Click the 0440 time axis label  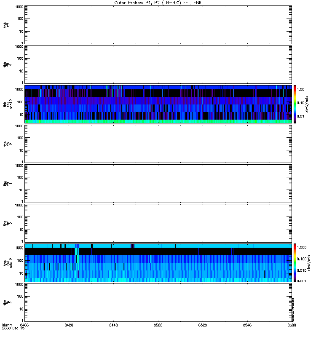(x=113, y=325)
